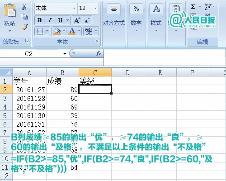Screen dimensions: 226x181
Task: Open the 字体 dialog launcher
Action: (97, 41)
